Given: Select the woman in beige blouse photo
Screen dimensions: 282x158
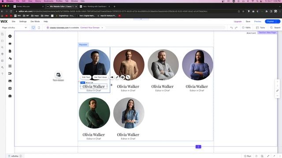Looking at the screenshot, I should (129, 65).
